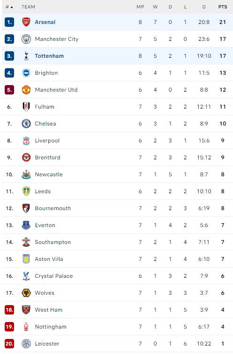Click the Wolves wolf-head logo

click(26, 293)
